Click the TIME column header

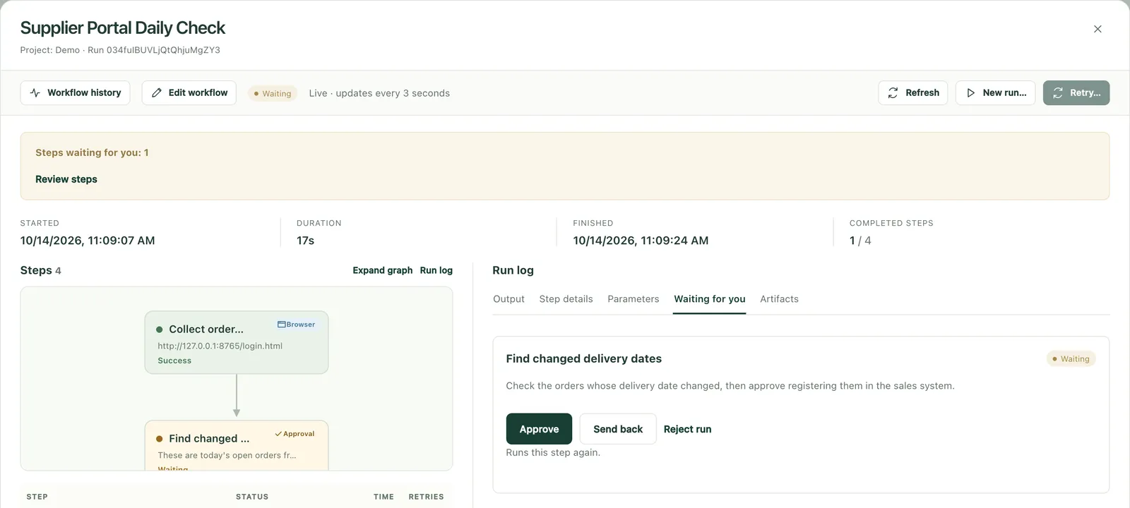(x=383, y=497)
